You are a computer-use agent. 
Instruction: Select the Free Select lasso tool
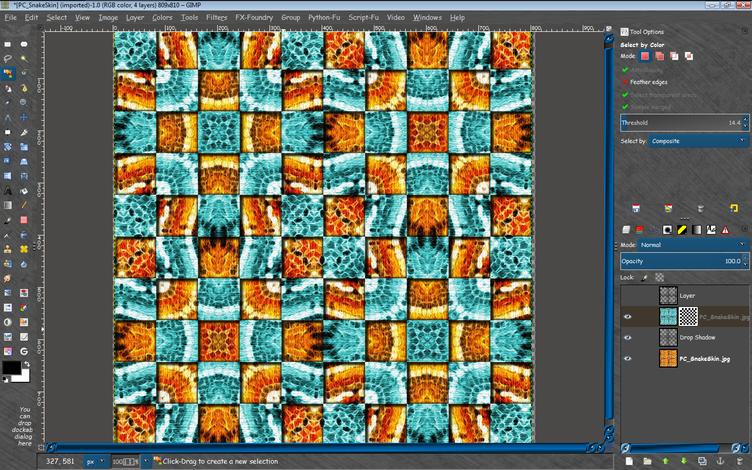(x=8, y=59)
